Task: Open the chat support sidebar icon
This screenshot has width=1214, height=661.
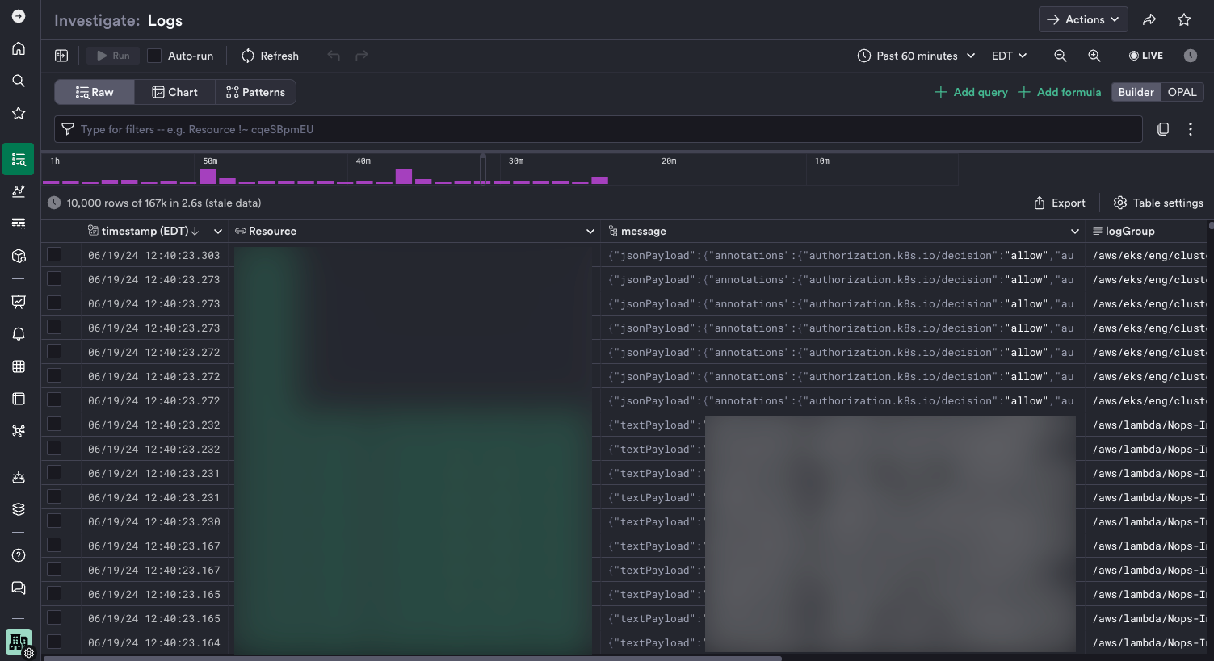Action: tap(19, 588)
